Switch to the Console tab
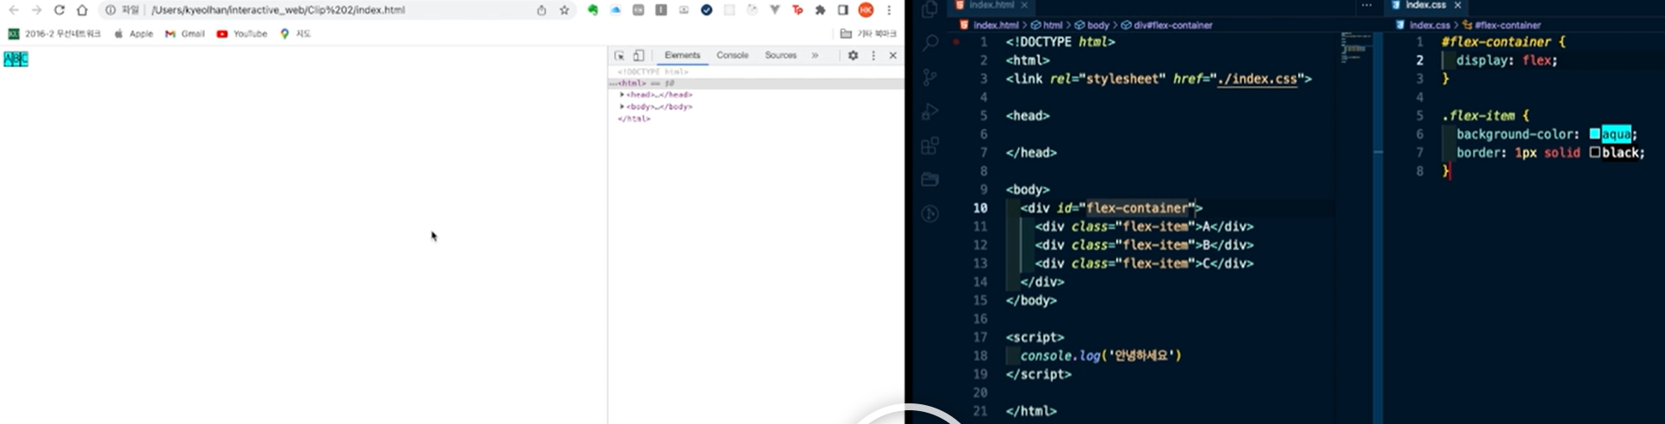The height and width of the screenshot is (424, 1665). click(x=732, y=55)
